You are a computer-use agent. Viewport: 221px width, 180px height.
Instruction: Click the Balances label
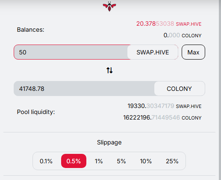[x=31, y=30]
